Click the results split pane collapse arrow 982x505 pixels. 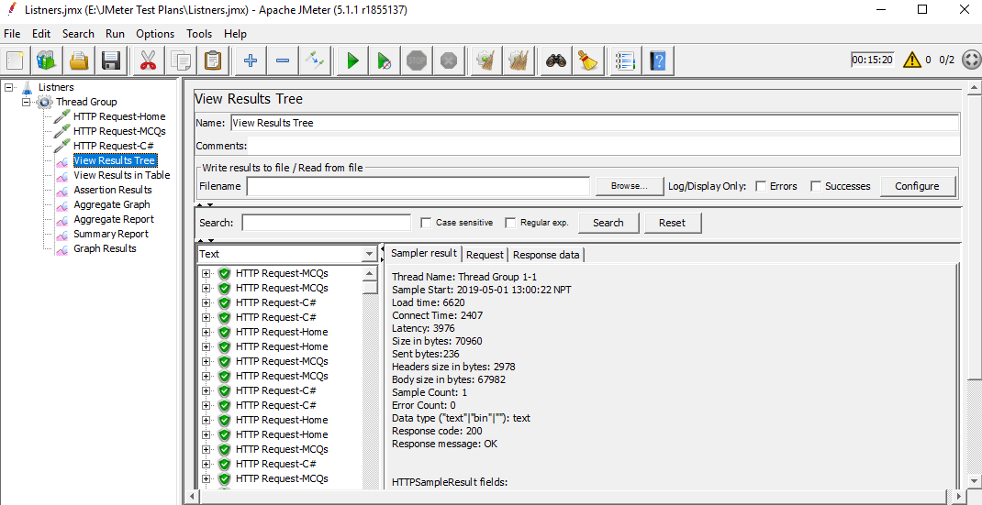383,249
